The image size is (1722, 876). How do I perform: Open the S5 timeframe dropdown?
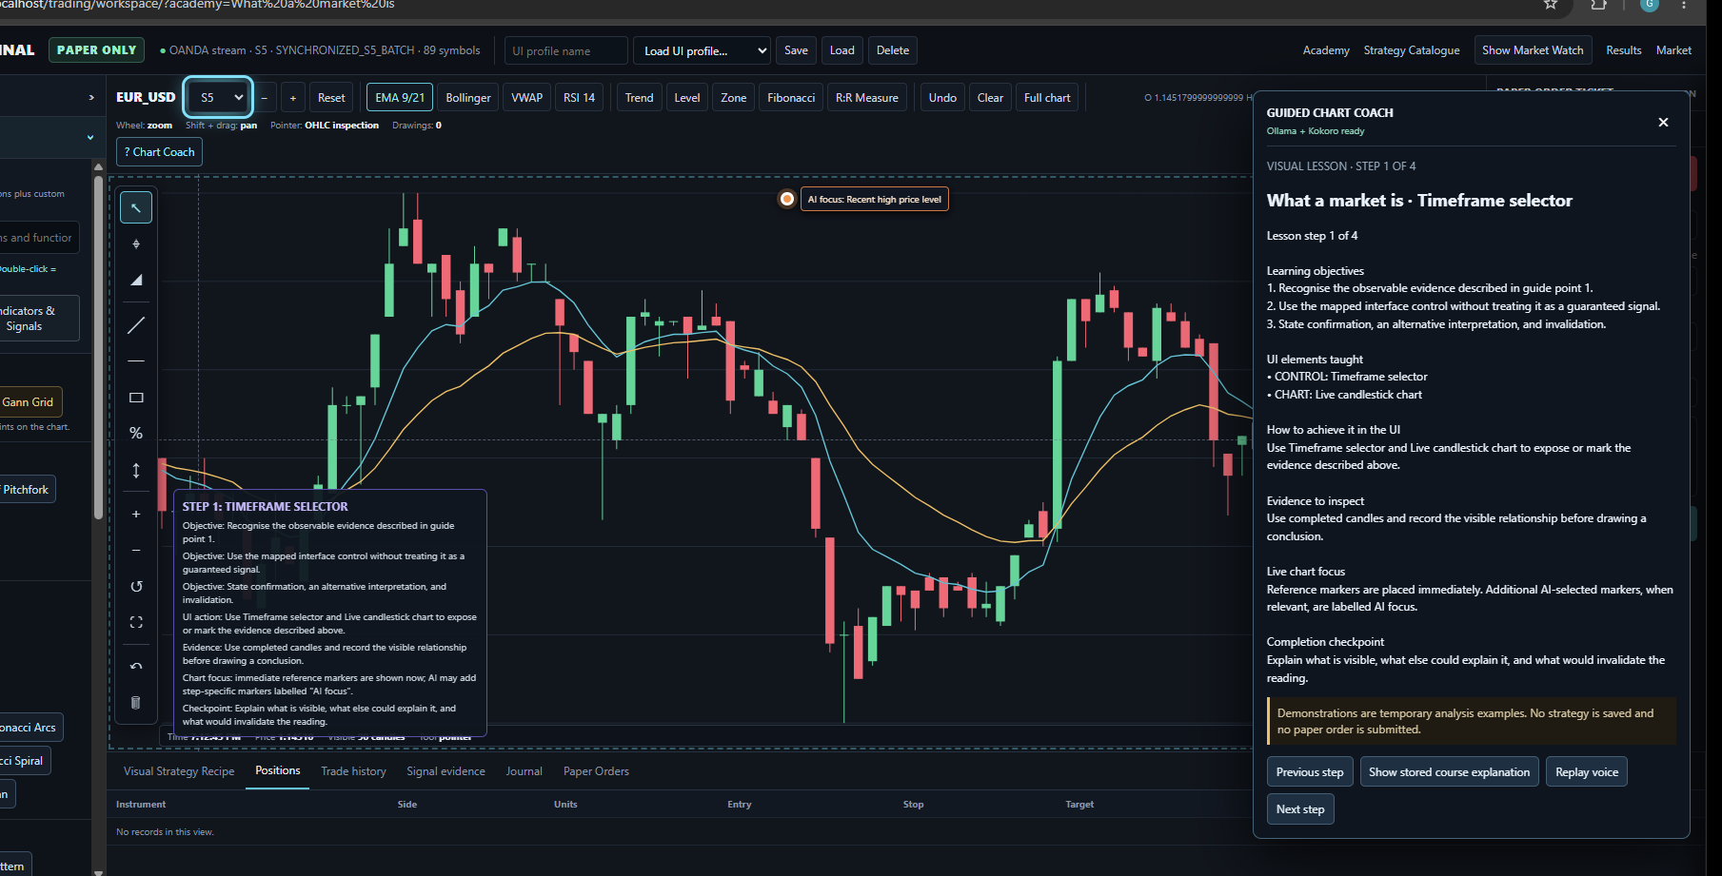[x=218, y=97]
